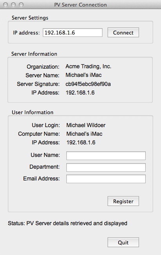Screen dimensions: 161x255
Task: Select the User Name text field
Action: (106, 156)
